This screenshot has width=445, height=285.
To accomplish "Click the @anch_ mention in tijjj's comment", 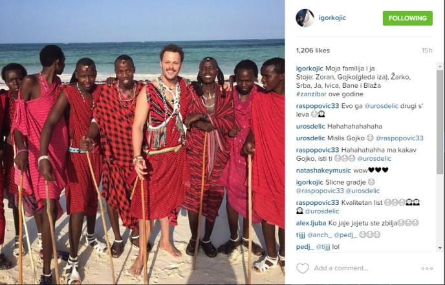I will [x=320, y=235].
